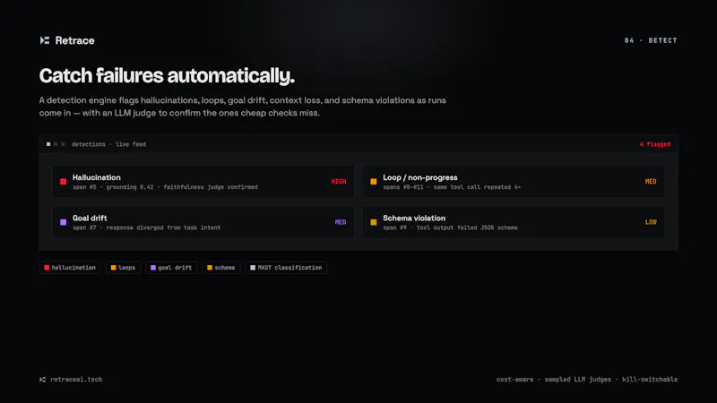The image size is (717, 403).
Task: Click the red square on Hallucination card
Action: coord(63,182)
